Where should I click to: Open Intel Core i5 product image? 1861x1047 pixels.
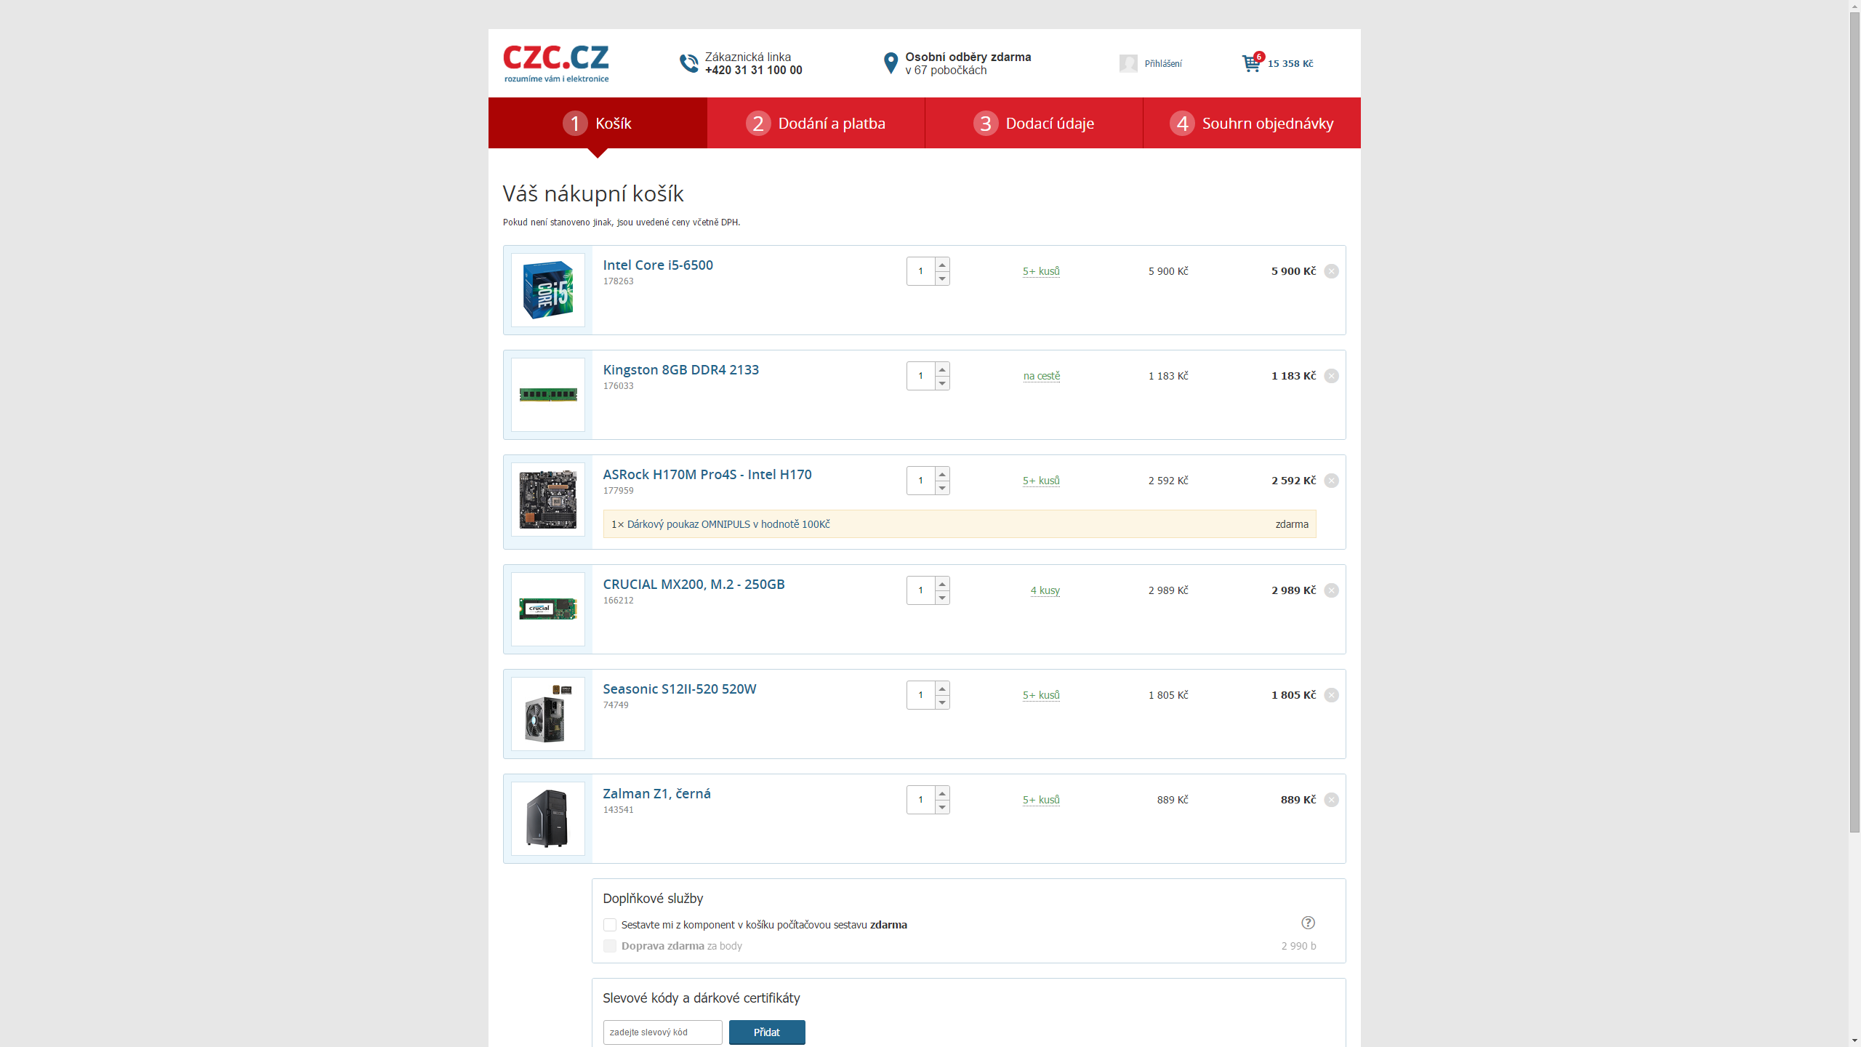[548, 290]
